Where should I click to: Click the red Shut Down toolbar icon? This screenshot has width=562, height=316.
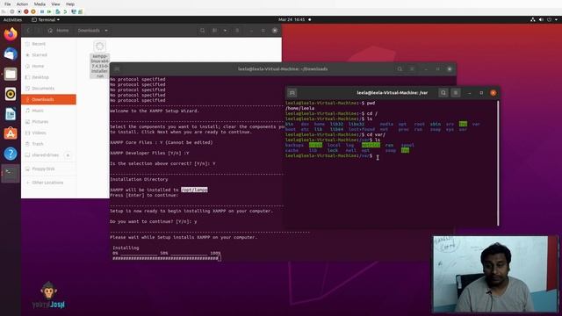pyautogui.click(x=26, y=11)
